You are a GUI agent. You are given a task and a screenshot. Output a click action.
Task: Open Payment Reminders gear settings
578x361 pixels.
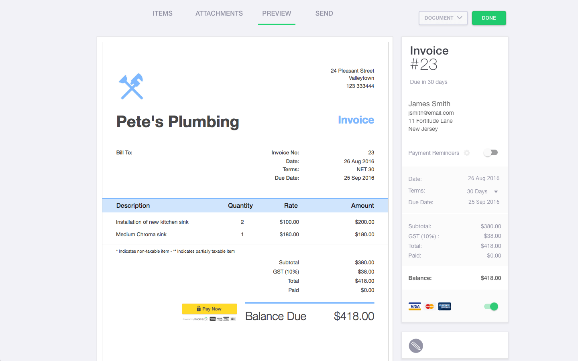[467, 153]
